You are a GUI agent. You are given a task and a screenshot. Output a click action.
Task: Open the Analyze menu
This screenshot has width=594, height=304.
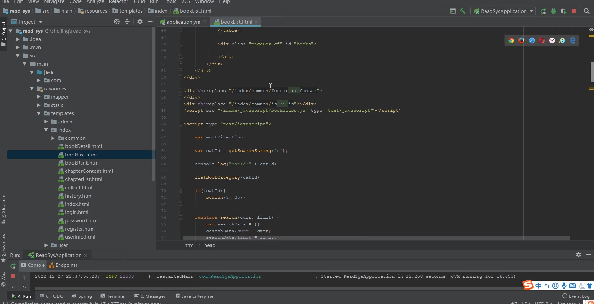click(95, 2)
